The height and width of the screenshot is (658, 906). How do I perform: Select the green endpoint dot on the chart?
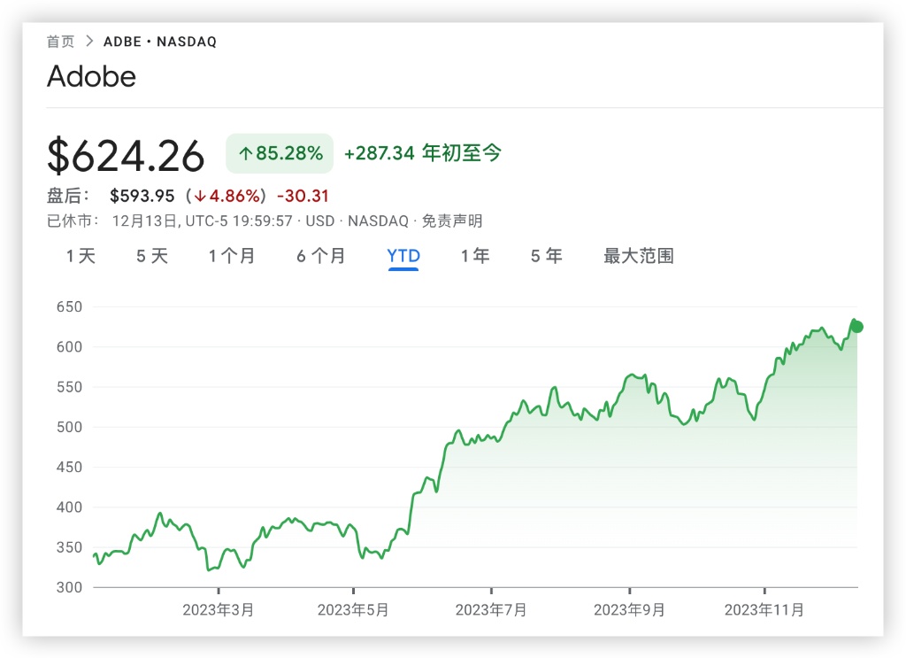click(x=856, y=327)
